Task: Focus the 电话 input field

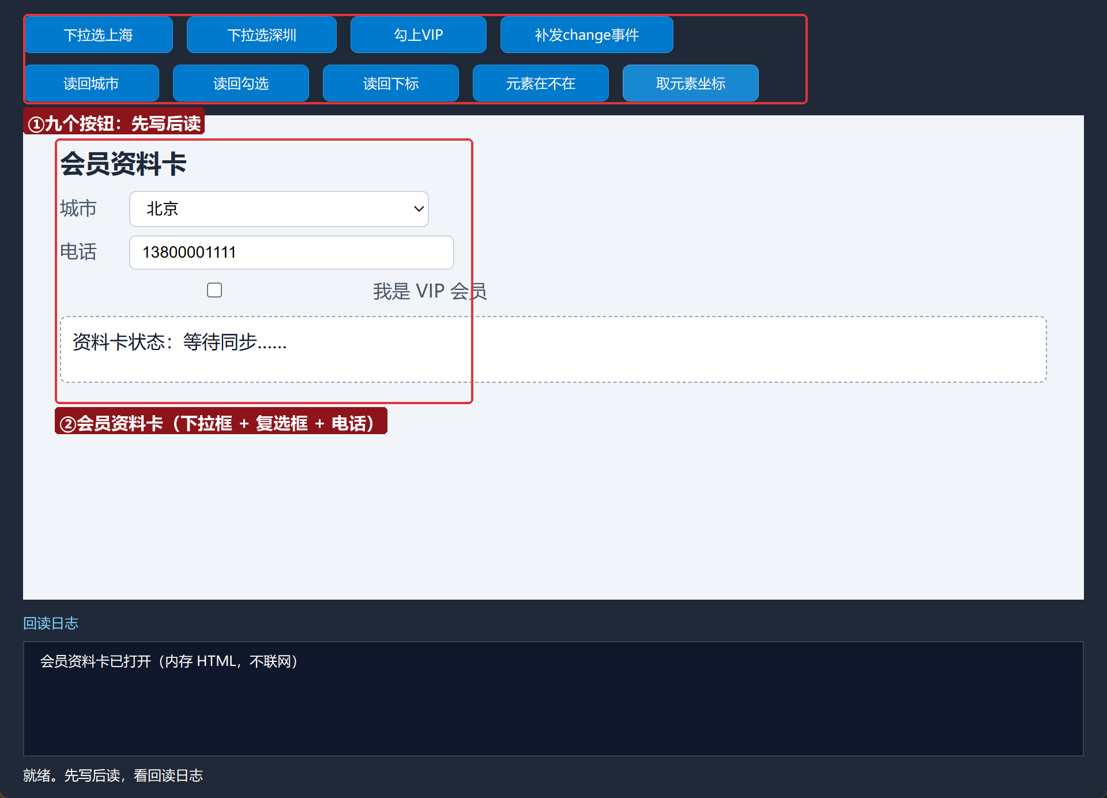Action: pyautogui.click(x=292, y=253)
